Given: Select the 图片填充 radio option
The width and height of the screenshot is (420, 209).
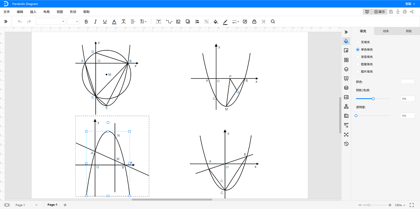Looking at the screenshot, I should (358, 72).
